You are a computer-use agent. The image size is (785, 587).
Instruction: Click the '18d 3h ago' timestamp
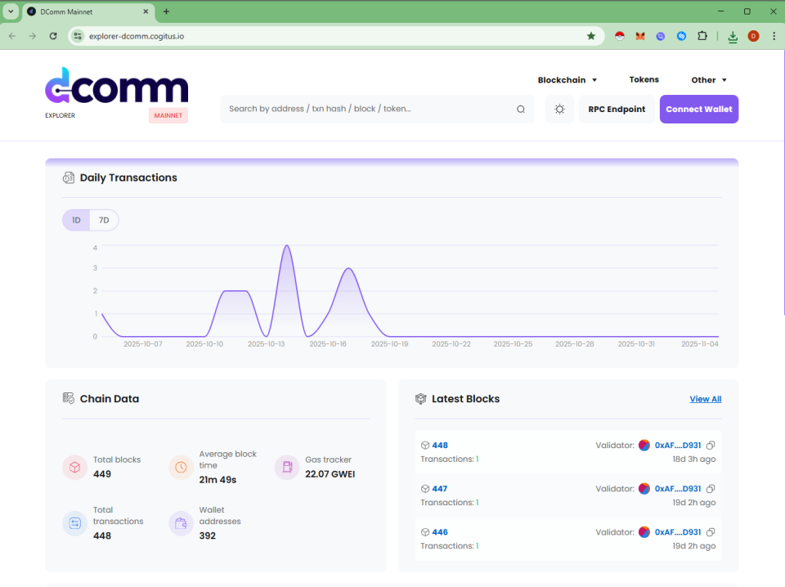pos(694,459)
